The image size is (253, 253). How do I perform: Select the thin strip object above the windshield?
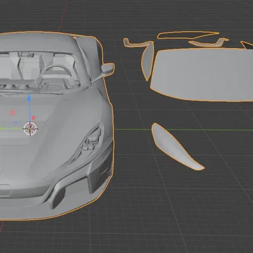[188, 35]
